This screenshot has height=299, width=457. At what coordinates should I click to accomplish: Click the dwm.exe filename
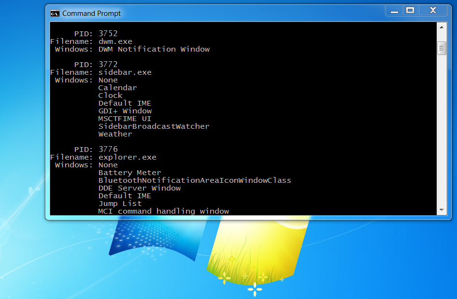click(115, 41)
